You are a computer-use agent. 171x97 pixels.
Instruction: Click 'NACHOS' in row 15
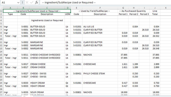click(100, 55)
